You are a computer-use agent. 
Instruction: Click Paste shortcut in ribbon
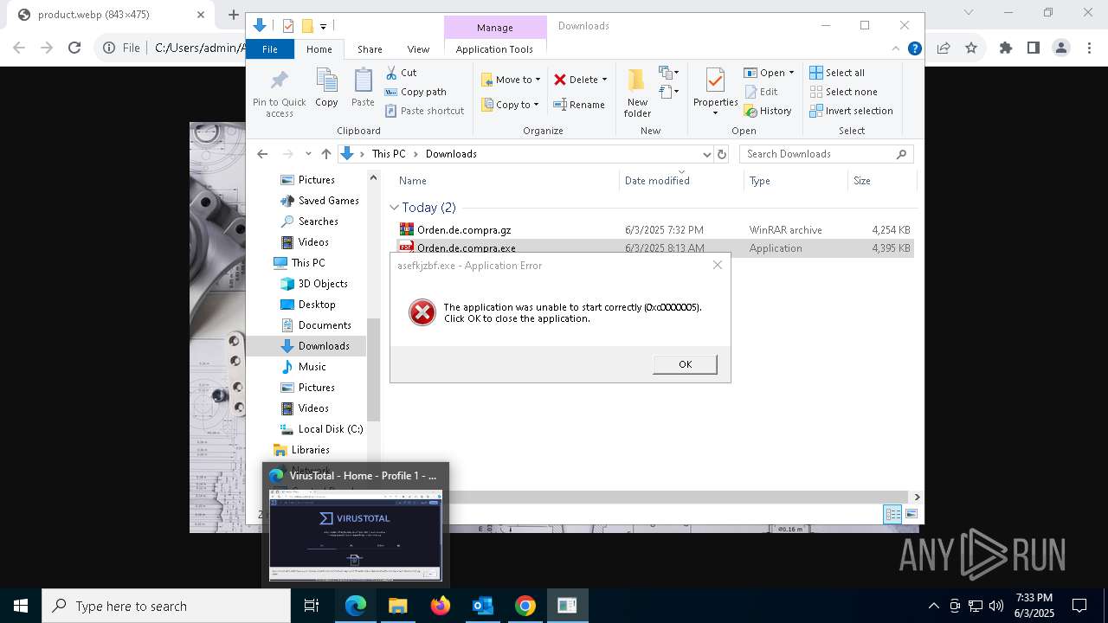click(424, 111)
